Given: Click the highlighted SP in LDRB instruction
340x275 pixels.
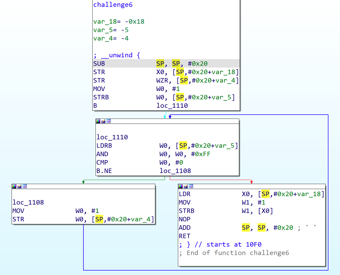Looking at the screenshot, I should pyautogui.click(x=183, y=146).
